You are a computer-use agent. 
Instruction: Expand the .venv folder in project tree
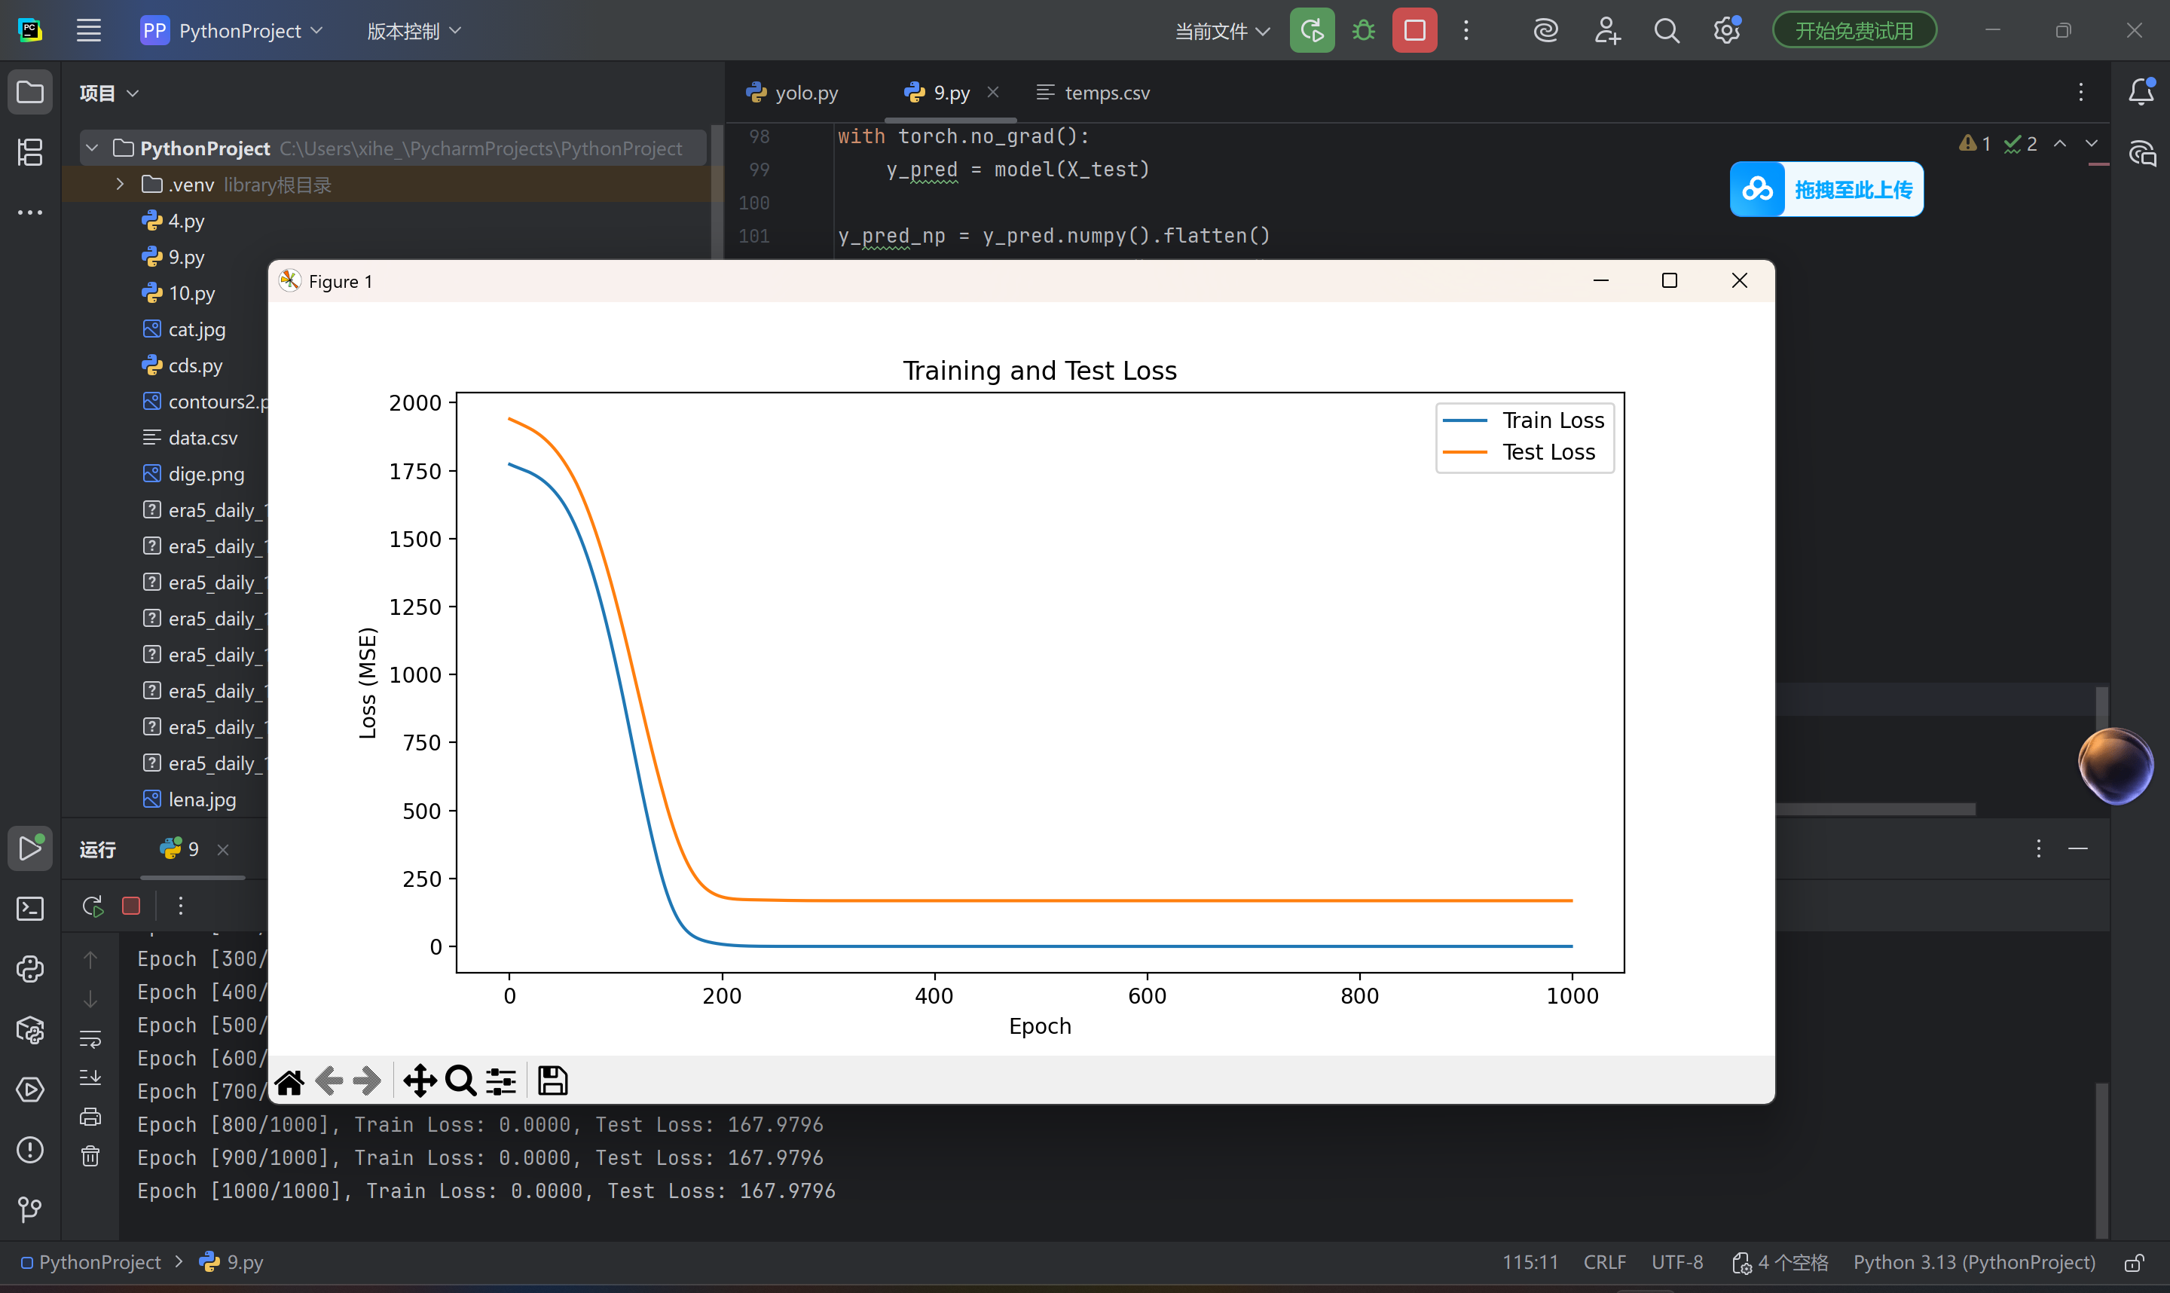coord(121,185)
